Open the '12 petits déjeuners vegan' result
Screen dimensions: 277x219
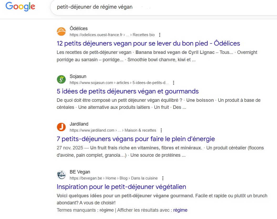pyautogui.click(x=148, y=43)
